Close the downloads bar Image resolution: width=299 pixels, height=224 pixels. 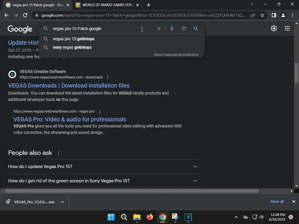[294, 202]
